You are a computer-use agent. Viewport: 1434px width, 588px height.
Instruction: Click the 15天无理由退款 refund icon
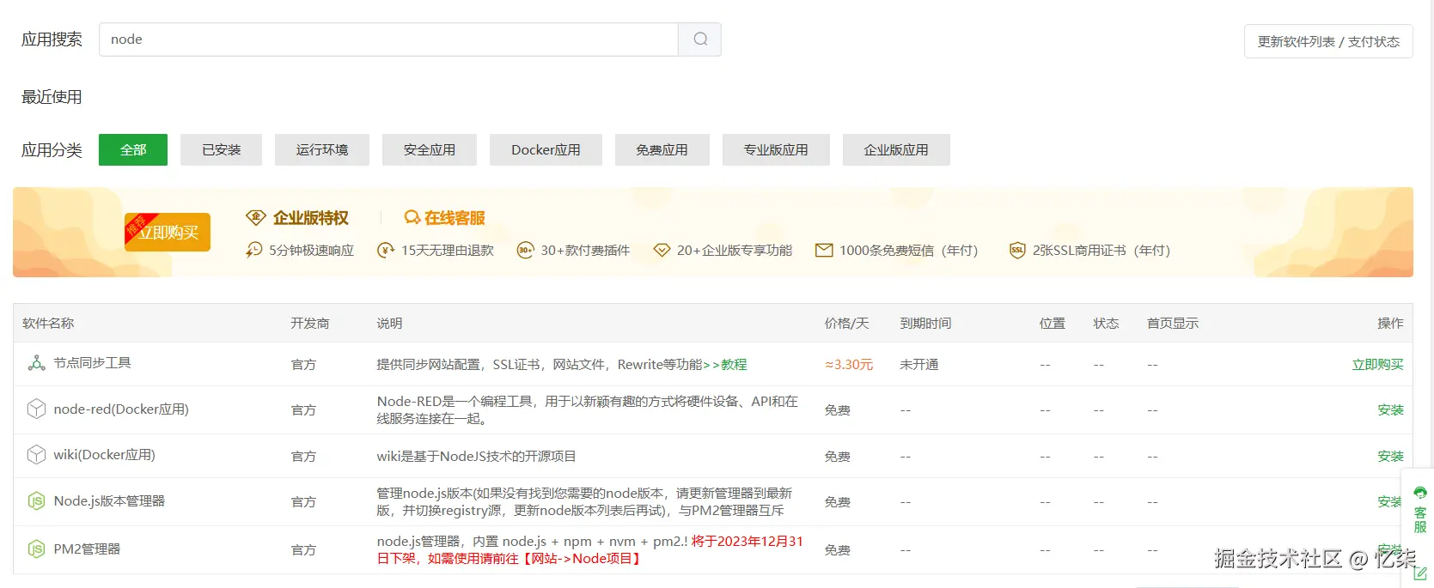pyautogui.click(x=386, y=251)
